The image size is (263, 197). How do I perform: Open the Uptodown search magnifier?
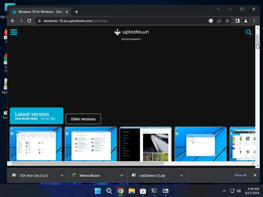point(249,32)
